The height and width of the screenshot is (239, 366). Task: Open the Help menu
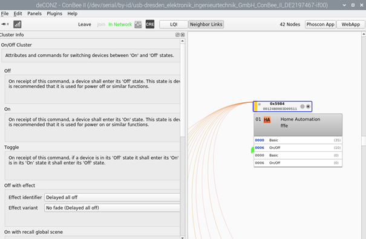73,13
